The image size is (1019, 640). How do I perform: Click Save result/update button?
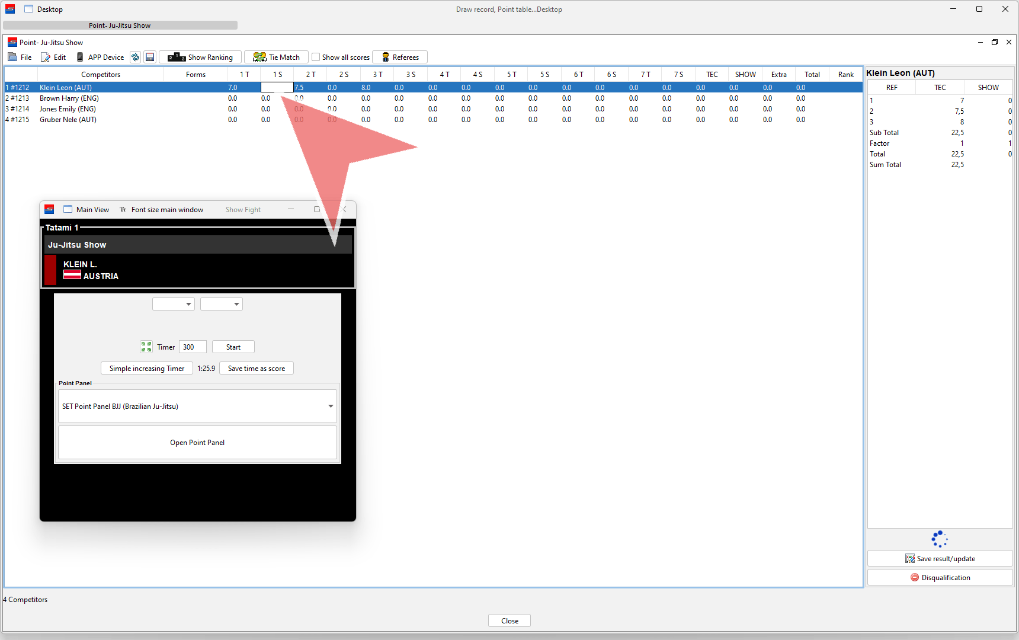tap(940, 559)
